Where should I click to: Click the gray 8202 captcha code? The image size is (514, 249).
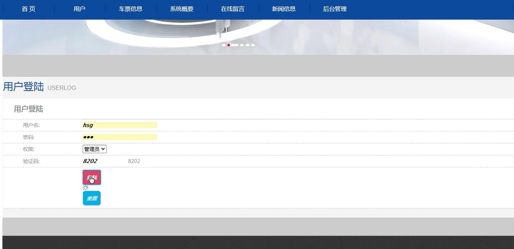(134, 161)
